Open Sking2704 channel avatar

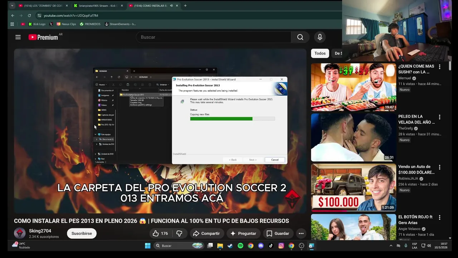(x=20, y=233)
